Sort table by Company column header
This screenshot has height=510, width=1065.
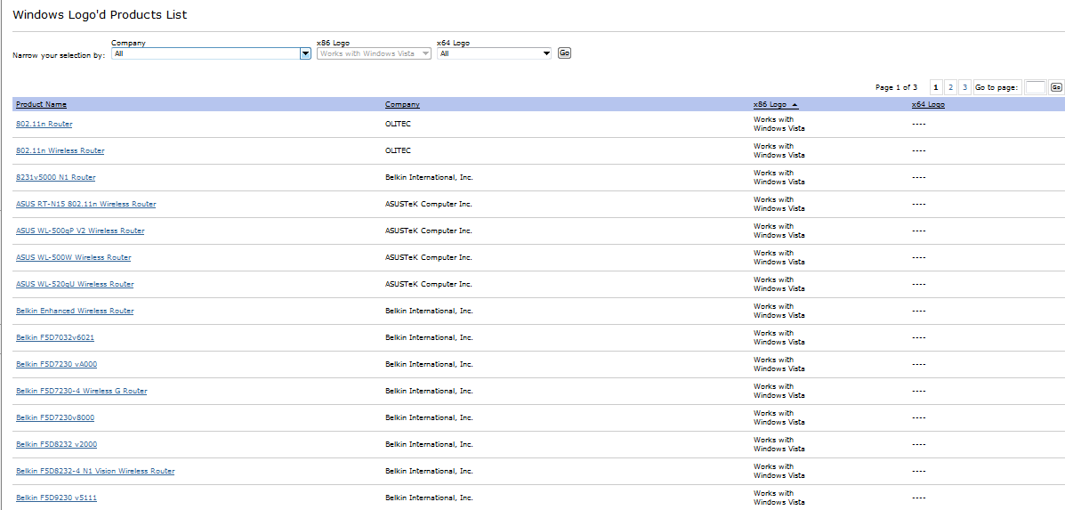pos(402,104)
